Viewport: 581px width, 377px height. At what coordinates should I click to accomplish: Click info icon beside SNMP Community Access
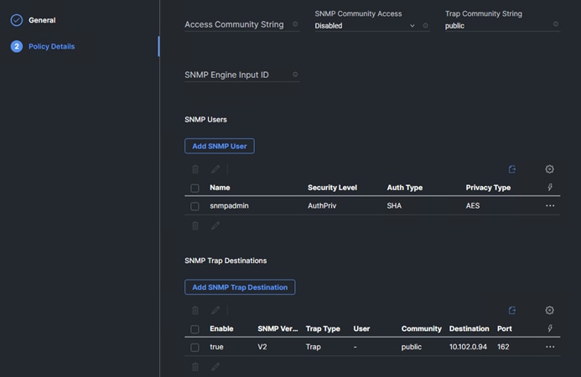click(425, 26)
